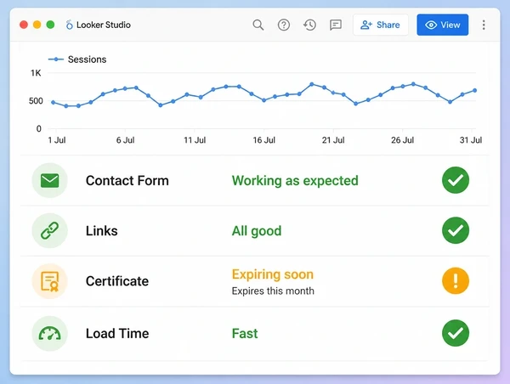Click the blue View button
Image resolution: width=510 pixels, height=384 pixels.
tap(442, 25)
